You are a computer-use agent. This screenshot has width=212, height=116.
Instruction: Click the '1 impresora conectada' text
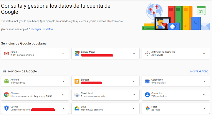tap(93, 96)
